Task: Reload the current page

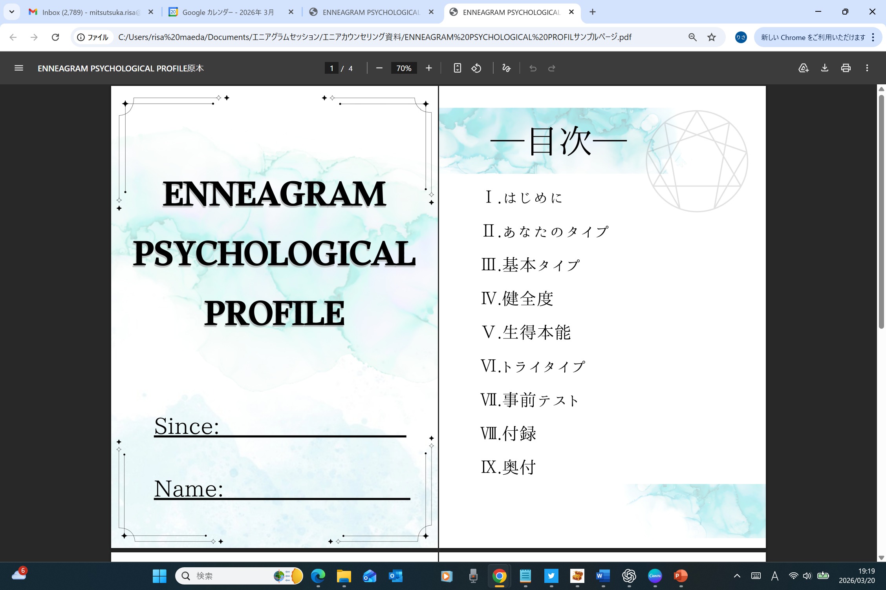Action: [55, 37]
